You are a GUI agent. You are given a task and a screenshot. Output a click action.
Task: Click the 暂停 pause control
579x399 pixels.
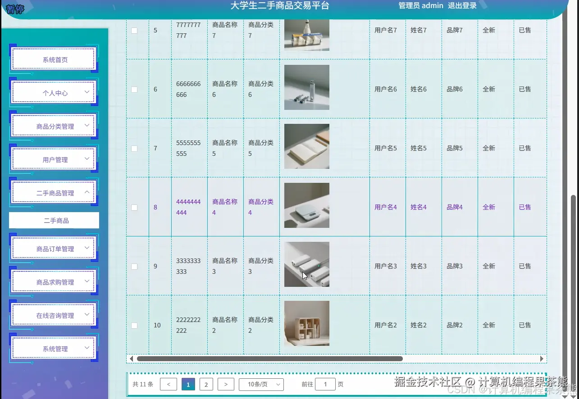pos(14,8)
